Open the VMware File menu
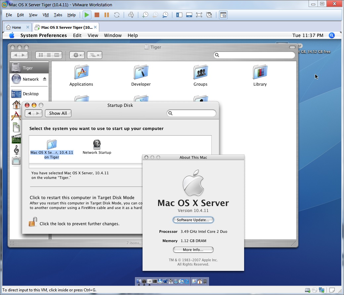Image resolution: width=344 pixels, height=295 pixels. (x=9, y=15)
